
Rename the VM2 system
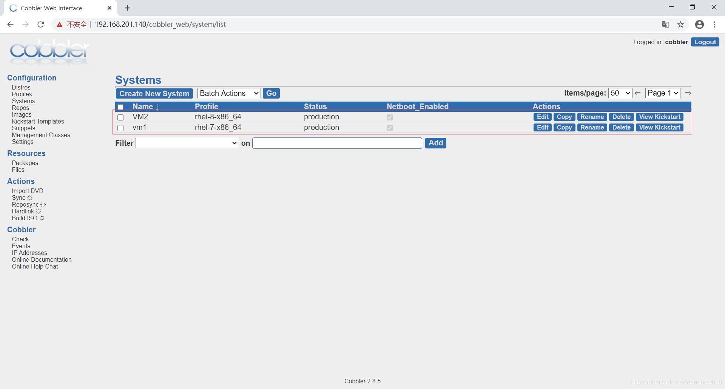pyautogui.click(x=592, y=117)
